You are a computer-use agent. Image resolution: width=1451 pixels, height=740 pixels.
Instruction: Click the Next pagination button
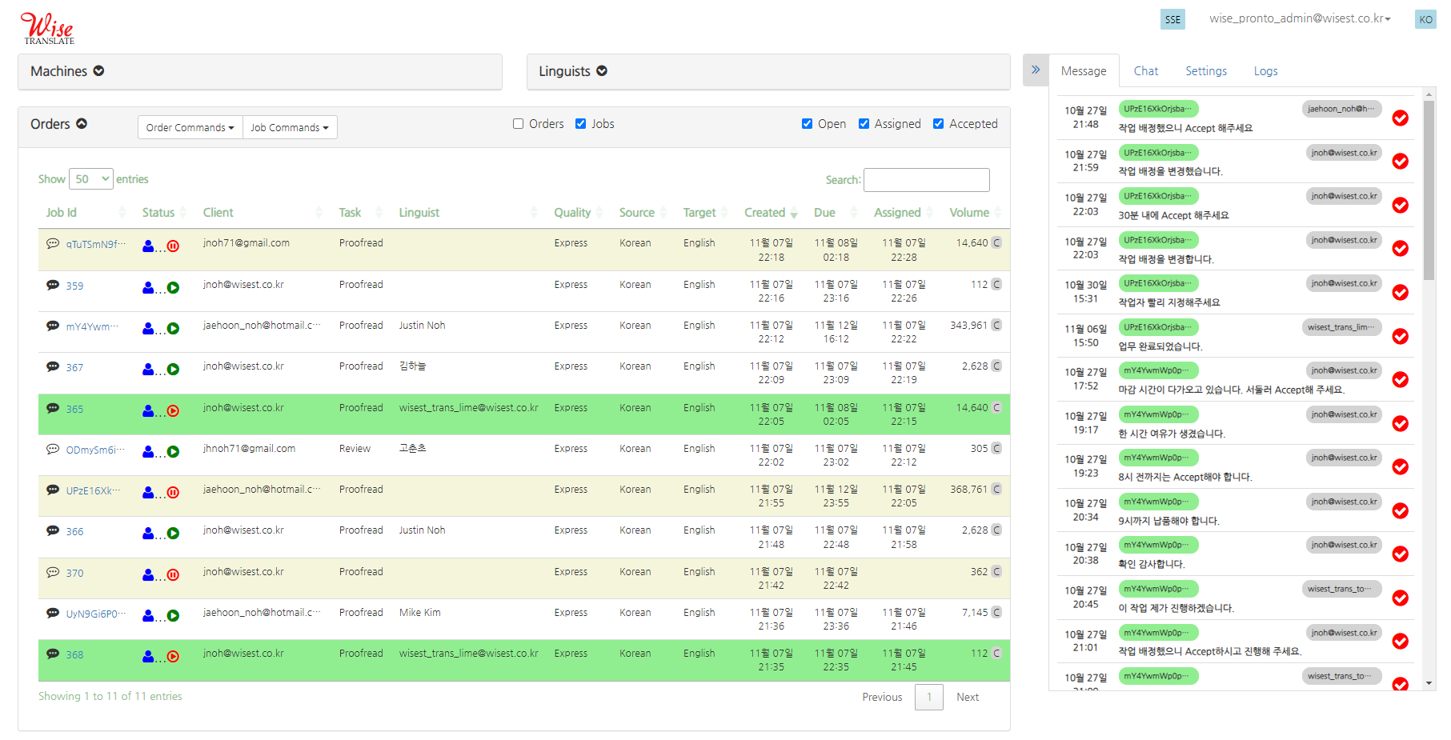click(x=967, y=698)
